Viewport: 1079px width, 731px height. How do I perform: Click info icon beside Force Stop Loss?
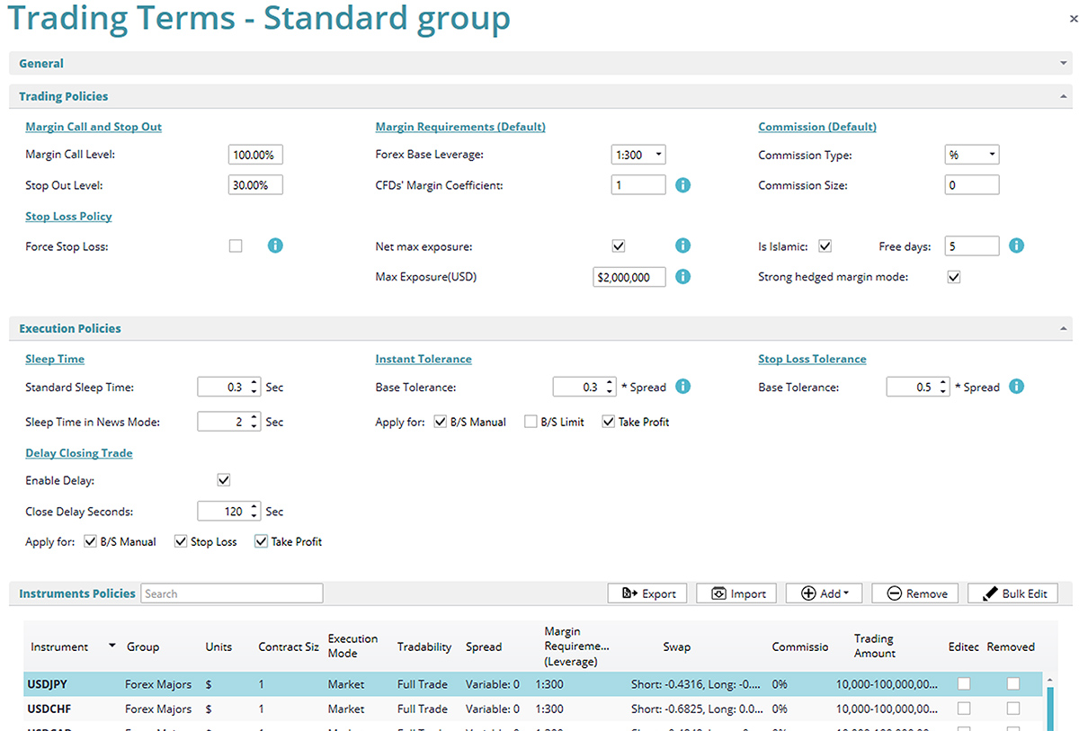tap(275, 245)
